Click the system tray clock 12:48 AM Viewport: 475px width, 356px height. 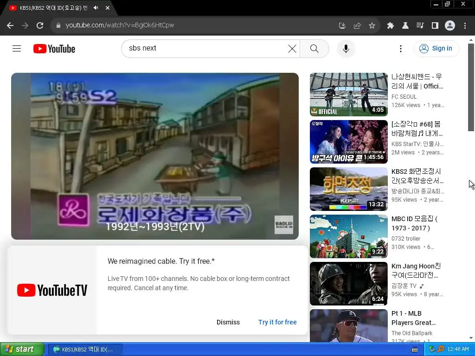tap(458, 350)
